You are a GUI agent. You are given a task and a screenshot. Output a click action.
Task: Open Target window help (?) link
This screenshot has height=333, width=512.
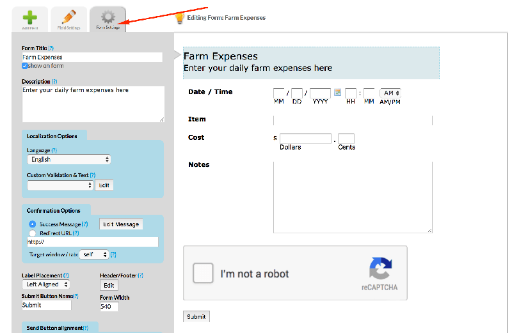click(x=113, y=254)
